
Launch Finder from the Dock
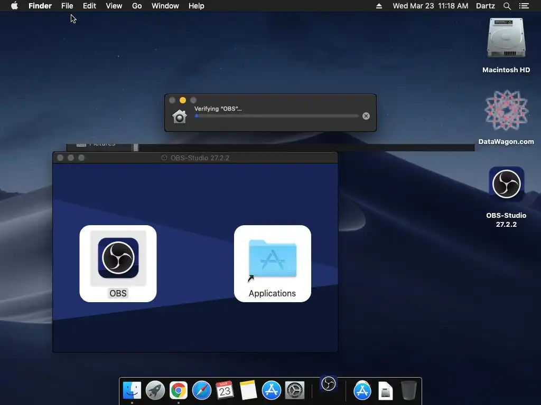pos(132,391)
